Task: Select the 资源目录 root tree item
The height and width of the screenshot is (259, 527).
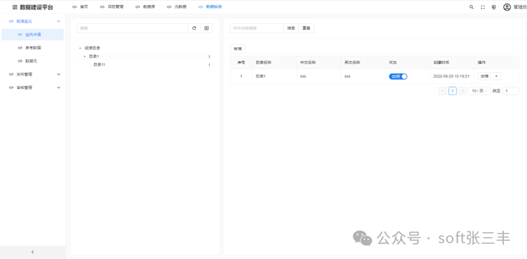Action: click(93, 48)
